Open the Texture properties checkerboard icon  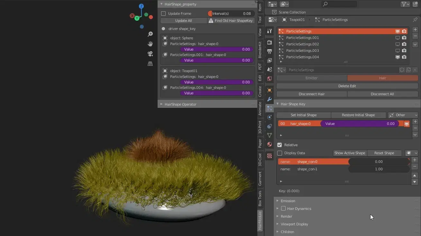(x=269, y=156)
